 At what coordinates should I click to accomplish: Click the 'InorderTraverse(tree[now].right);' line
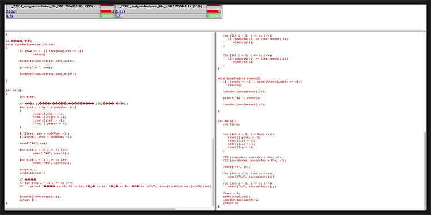click(x=48, y=74)
